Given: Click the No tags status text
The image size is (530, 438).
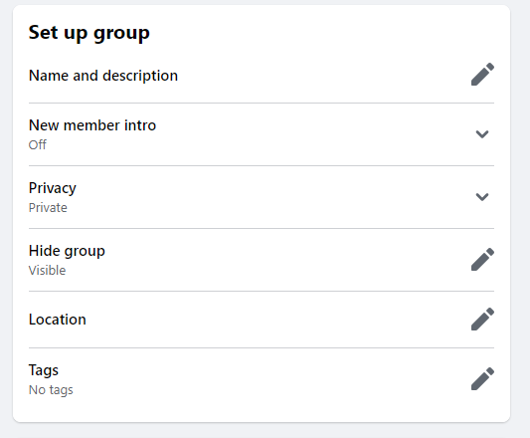Looking at the screenshot, I should (x=51, y=390).
